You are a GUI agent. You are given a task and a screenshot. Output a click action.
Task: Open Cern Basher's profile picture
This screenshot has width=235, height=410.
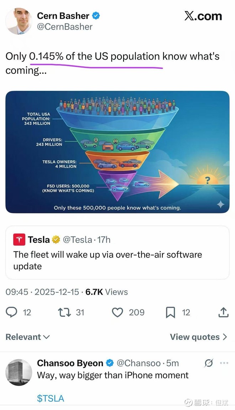point(19,21)
